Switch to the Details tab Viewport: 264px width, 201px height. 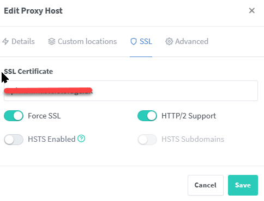(19, 41)
